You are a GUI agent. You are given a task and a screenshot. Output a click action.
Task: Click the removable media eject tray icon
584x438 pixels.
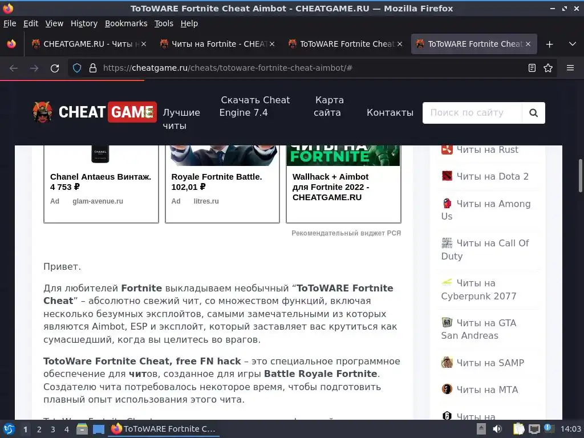[x=481, y=429]
